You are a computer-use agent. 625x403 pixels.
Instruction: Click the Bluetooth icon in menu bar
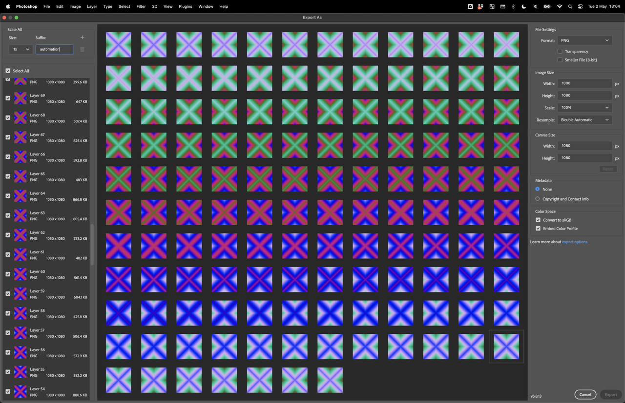[513, 7]
